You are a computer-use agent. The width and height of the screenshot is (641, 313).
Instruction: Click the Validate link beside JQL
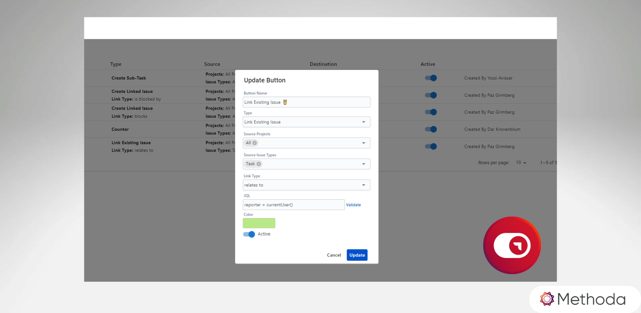353,205
